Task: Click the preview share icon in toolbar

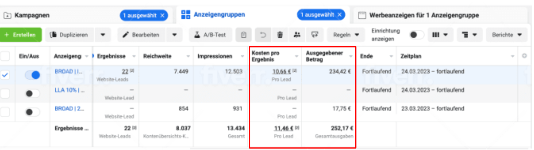Action: (x=314, y=35)
